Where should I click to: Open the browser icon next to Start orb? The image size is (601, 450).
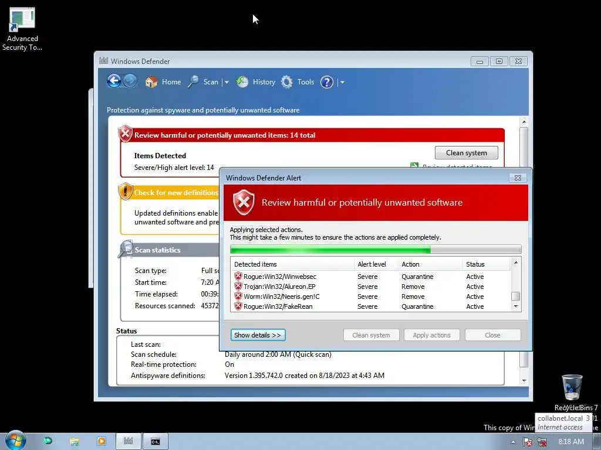[48, 441]
